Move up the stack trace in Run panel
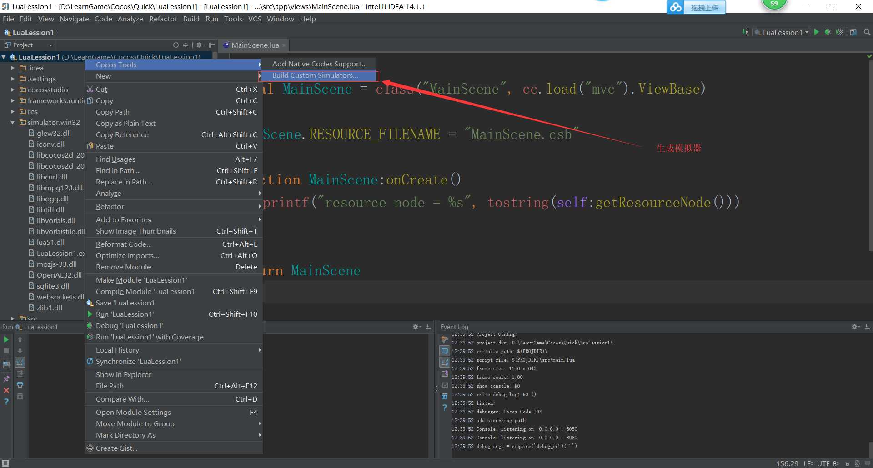The width and height of the screenshot is (873, 468). [x=20, y=339]
